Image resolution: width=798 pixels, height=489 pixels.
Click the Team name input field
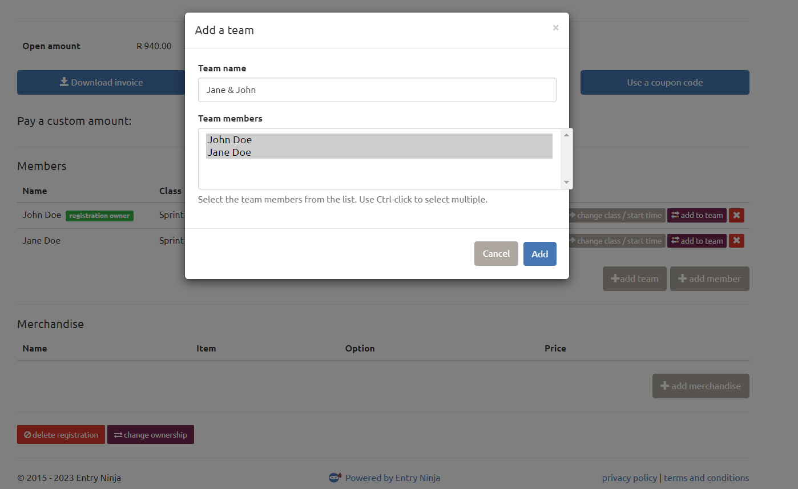[x=377, y=90]
